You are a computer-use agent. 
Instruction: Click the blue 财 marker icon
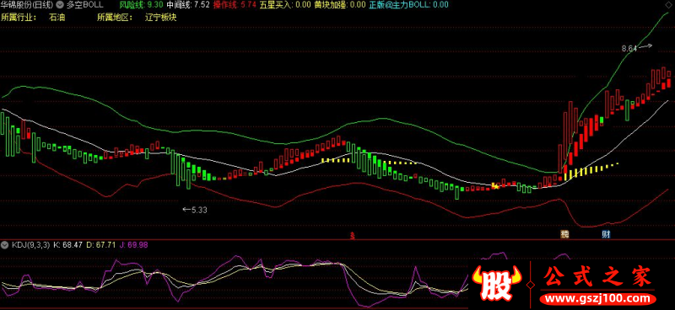606,235
